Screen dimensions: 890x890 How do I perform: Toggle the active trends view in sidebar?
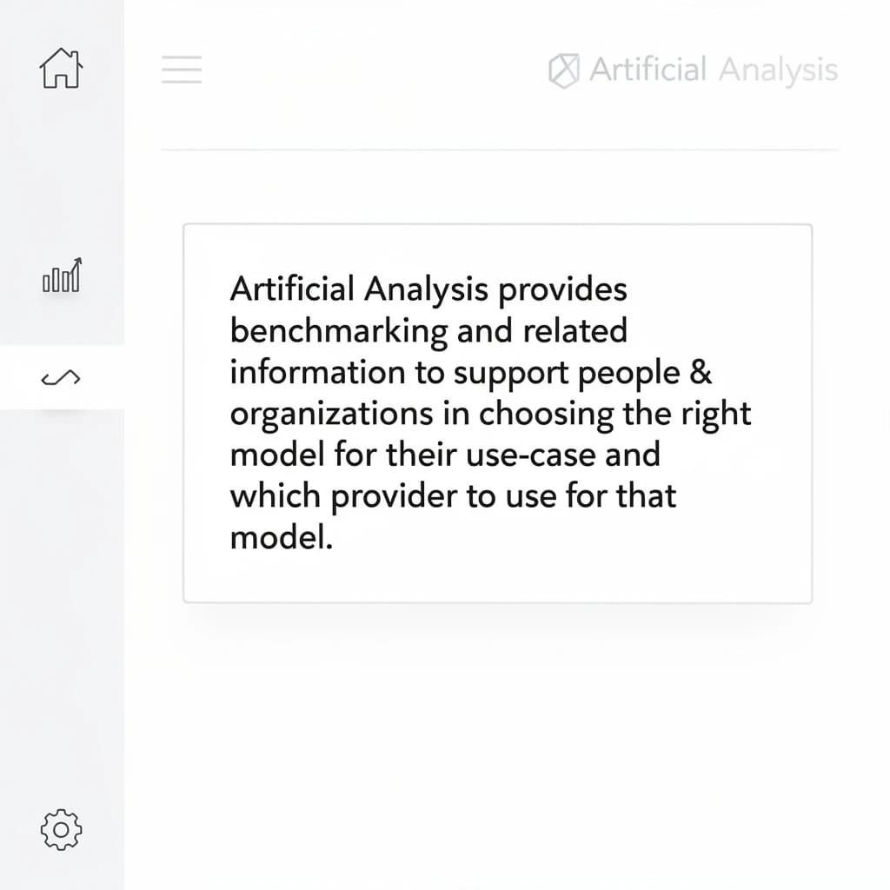[x=60, y=377]
